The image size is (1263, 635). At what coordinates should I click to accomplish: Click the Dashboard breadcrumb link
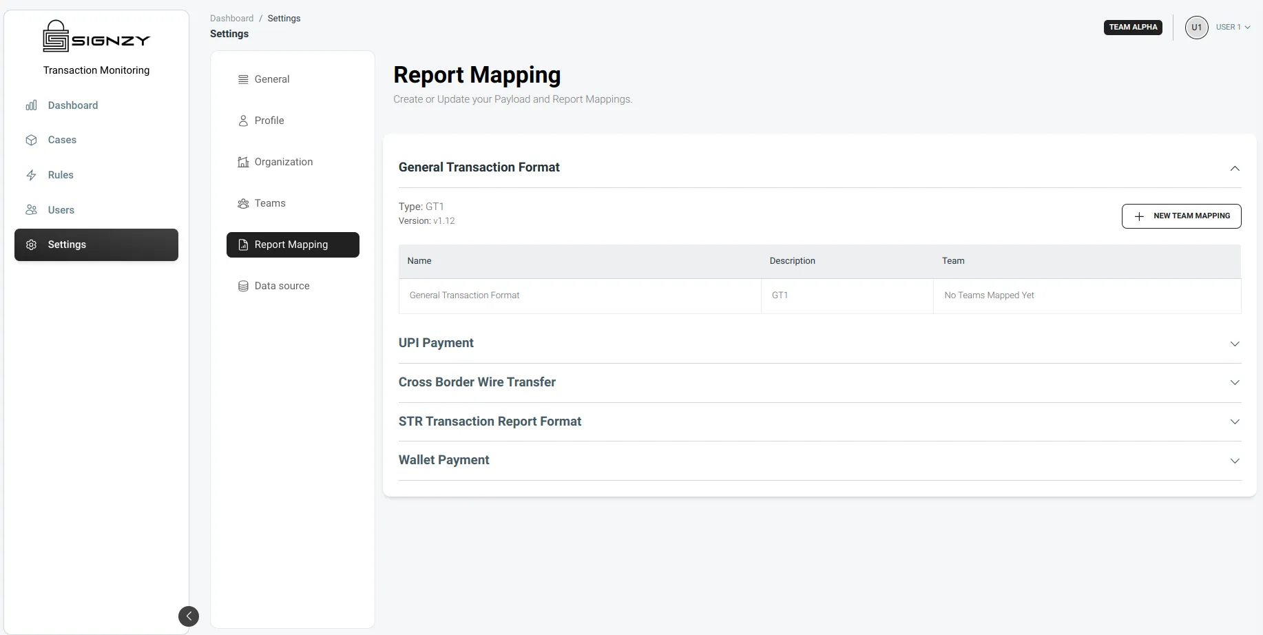point(231,19)
